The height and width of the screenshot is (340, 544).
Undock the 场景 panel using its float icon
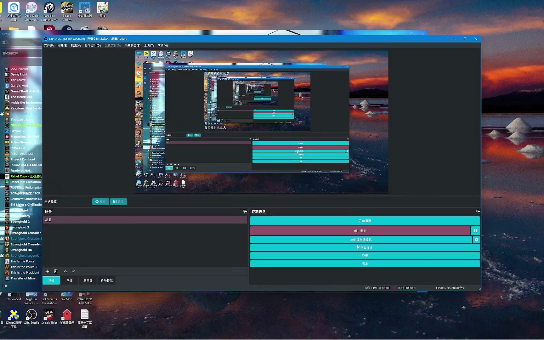[245, 212]
